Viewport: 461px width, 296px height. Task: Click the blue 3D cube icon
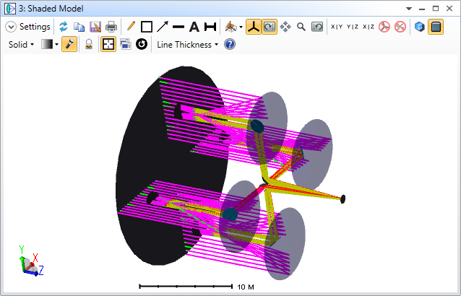420,27
